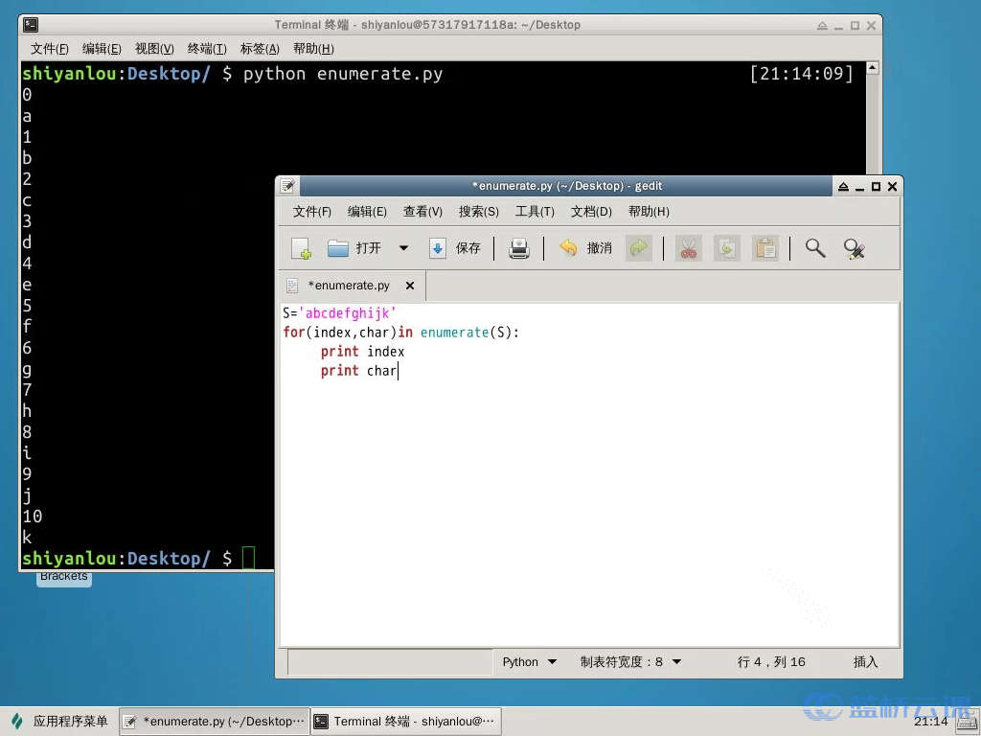The height and width of the screenshot is (736, 981).
Task: Open Terminal 标签(A) menu
Action: tap(260, 49)
